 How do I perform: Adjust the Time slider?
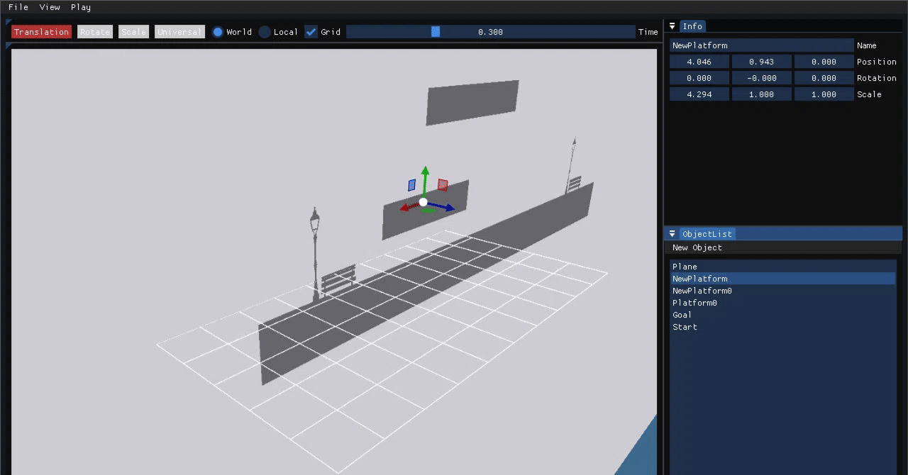click(435, 31)
